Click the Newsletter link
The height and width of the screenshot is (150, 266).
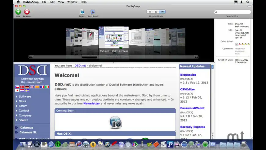(92, 103)
